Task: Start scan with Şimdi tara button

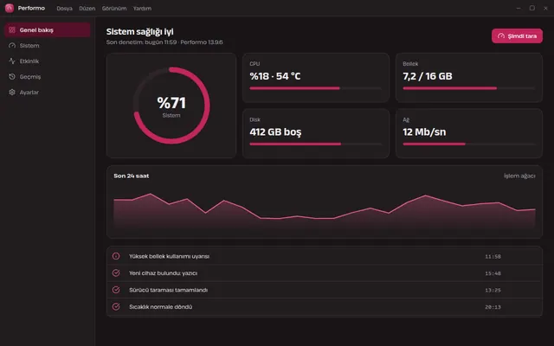Action: click(517, 36)
